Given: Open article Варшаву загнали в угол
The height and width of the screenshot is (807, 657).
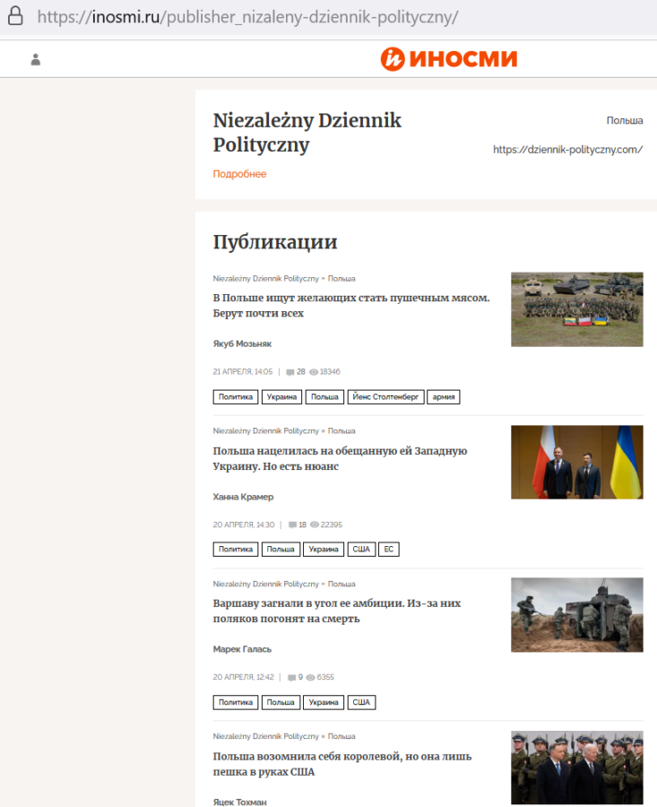Looking at the screenshot, I should [336, 611].
